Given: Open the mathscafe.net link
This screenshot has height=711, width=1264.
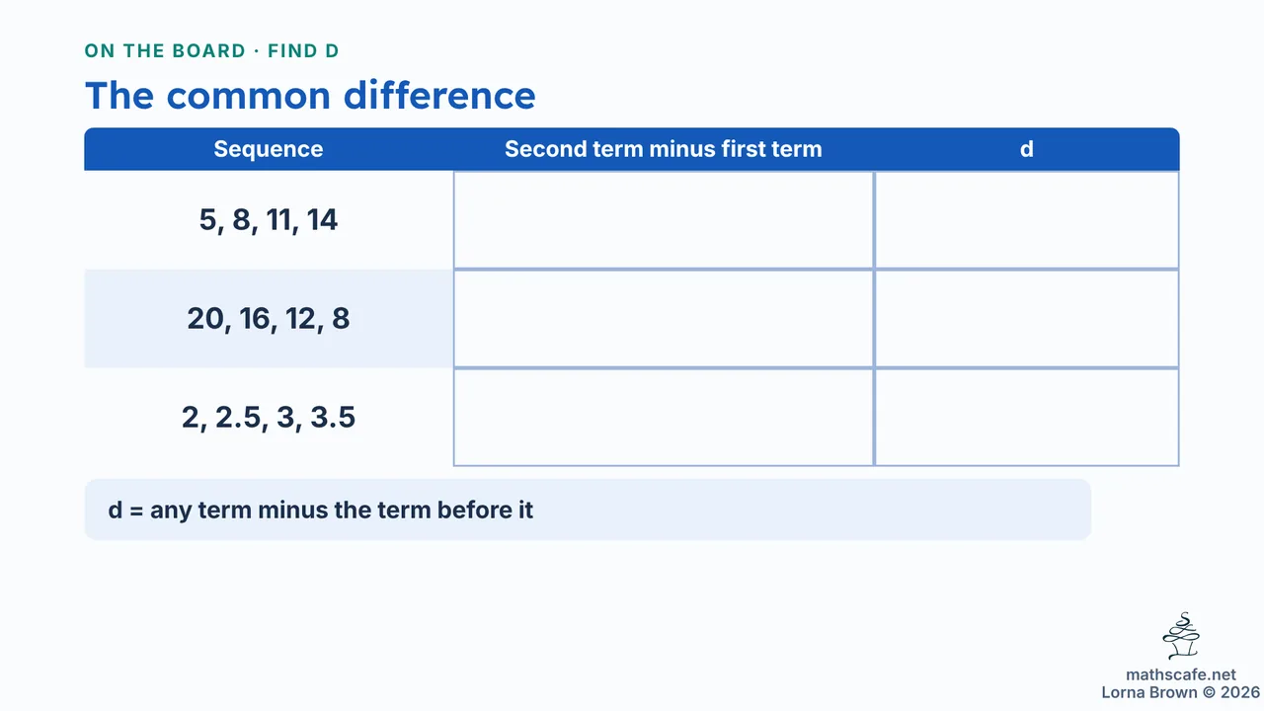Looking at the screenshot, I should coord(1181,674).
